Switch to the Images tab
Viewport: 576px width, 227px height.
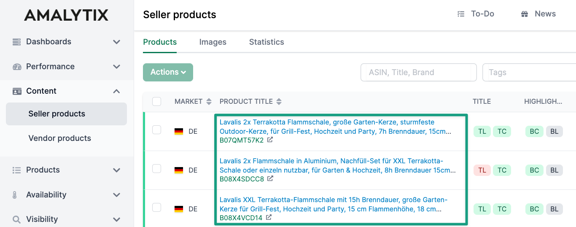213,42
